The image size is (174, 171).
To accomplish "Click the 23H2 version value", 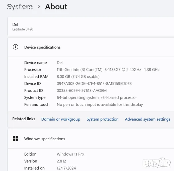I will coord(61,161).
